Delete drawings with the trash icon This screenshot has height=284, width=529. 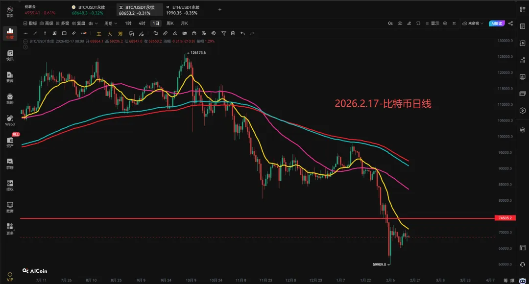pyautogui.click(x=233, y=33)
